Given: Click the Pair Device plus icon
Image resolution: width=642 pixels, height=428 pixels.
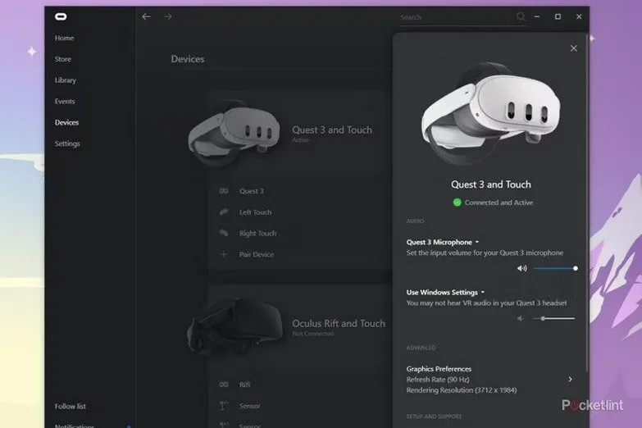Looking at the screenshot, I should click(224, 254).
